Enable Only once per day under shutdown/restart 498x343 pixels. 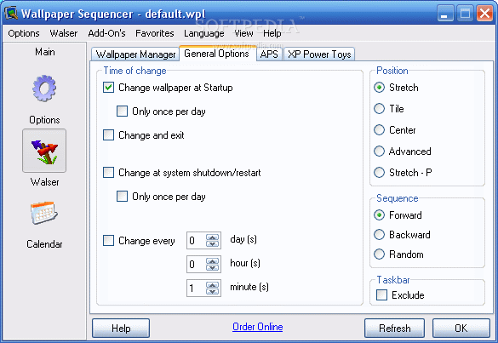coord(122,197)
